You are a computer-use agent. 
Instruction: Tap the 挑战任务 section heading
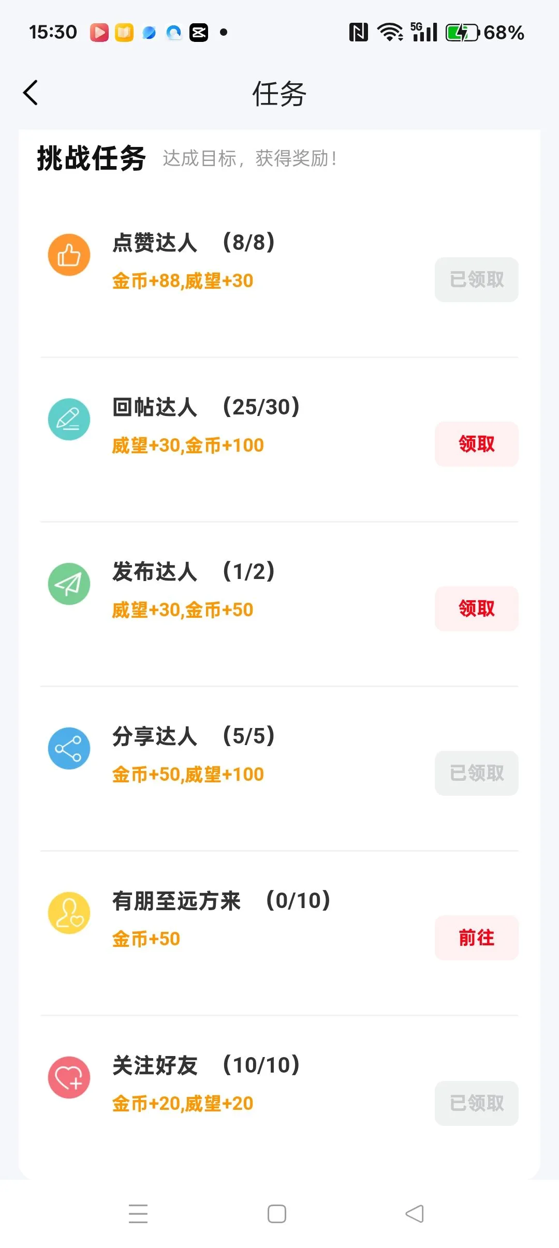pos(92,158)
